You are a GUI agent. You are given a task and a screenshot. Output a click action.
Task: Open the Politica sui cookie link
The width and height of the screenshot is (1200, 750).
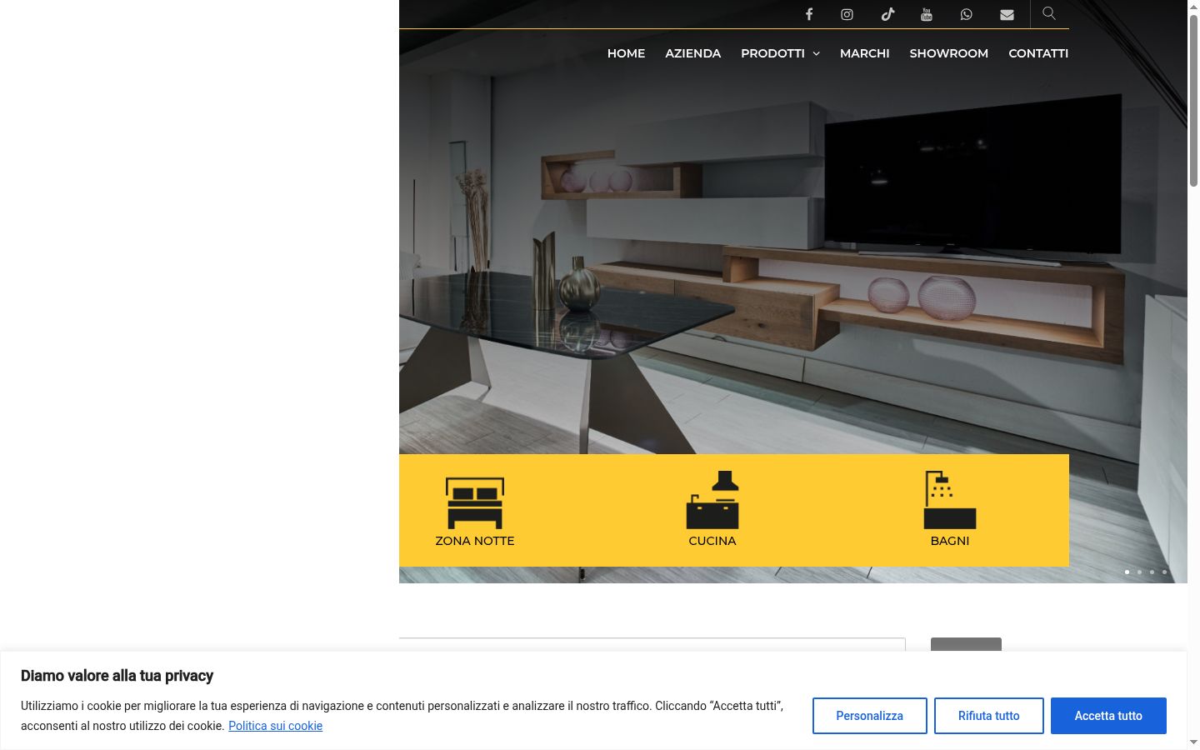(x=275, y=726)
